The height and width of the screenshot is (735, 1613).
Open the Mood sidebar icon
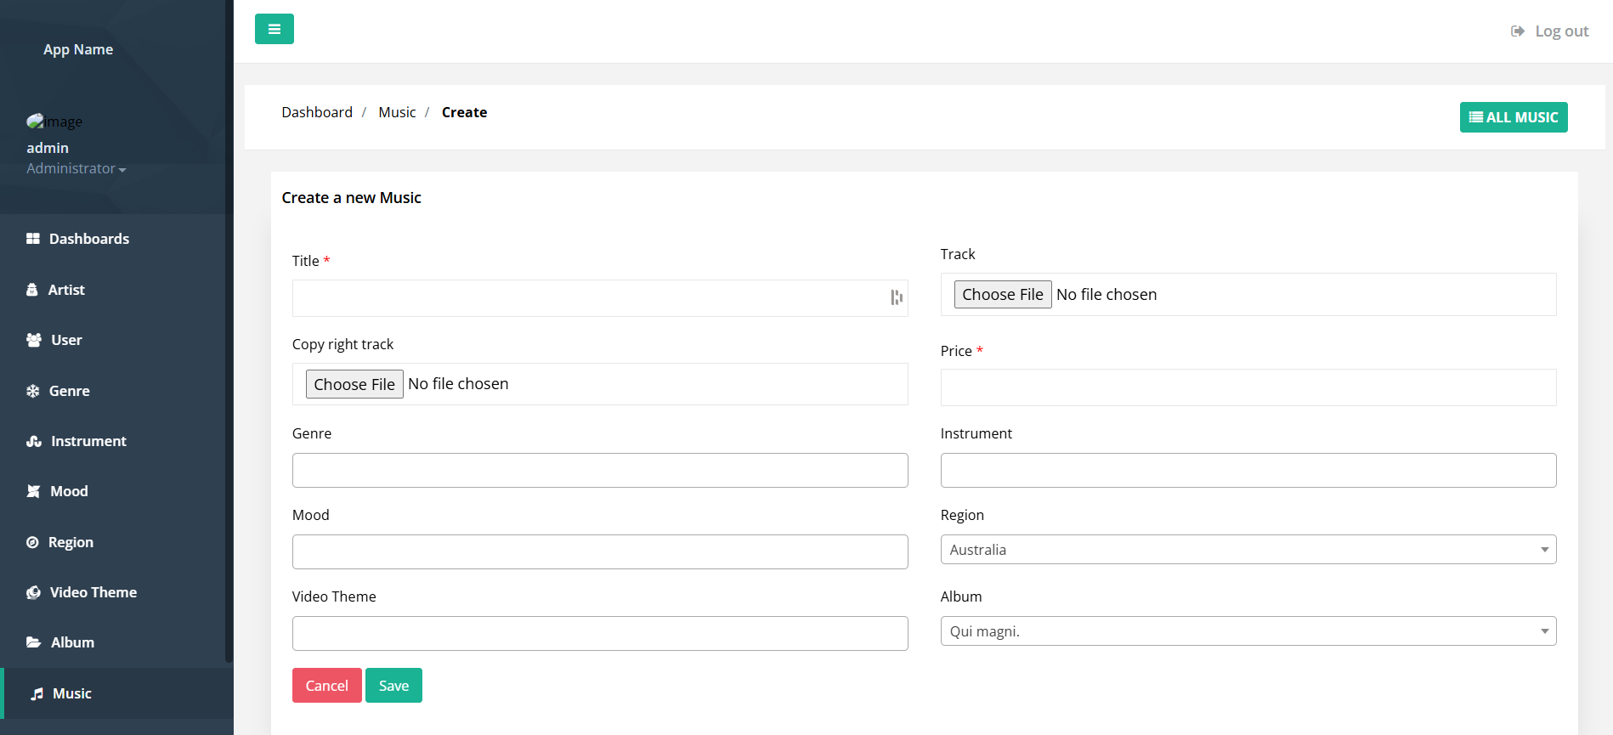coord(33,491)
